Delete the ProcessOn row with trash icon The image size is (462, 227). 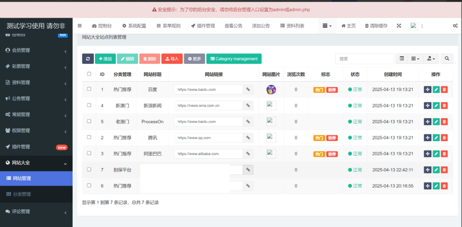tap(444, 121)
